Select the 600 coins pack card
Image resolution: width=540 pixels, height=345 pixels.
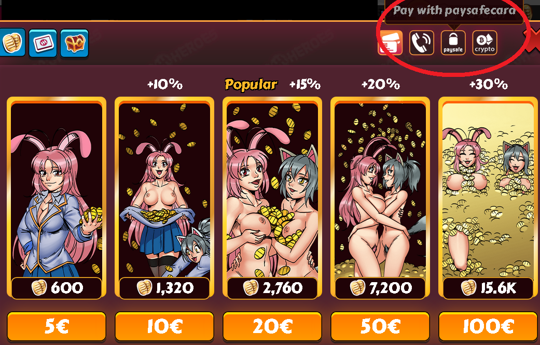(x=57, y=198)
